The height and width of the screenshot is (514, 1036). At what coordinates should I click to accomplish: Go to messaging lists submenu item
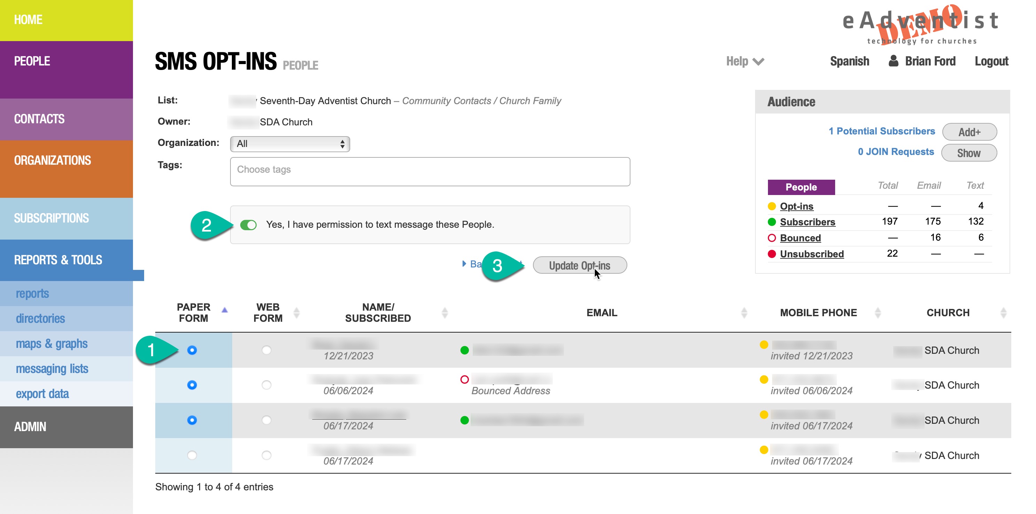52,368
